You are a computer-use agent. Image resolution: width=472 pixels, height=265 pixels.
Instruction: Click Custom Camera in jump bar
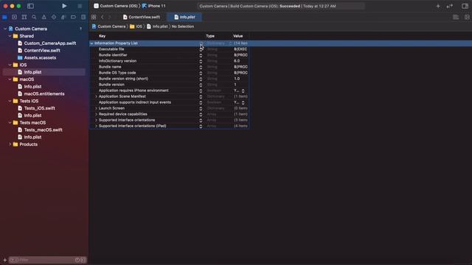point(108,26)
